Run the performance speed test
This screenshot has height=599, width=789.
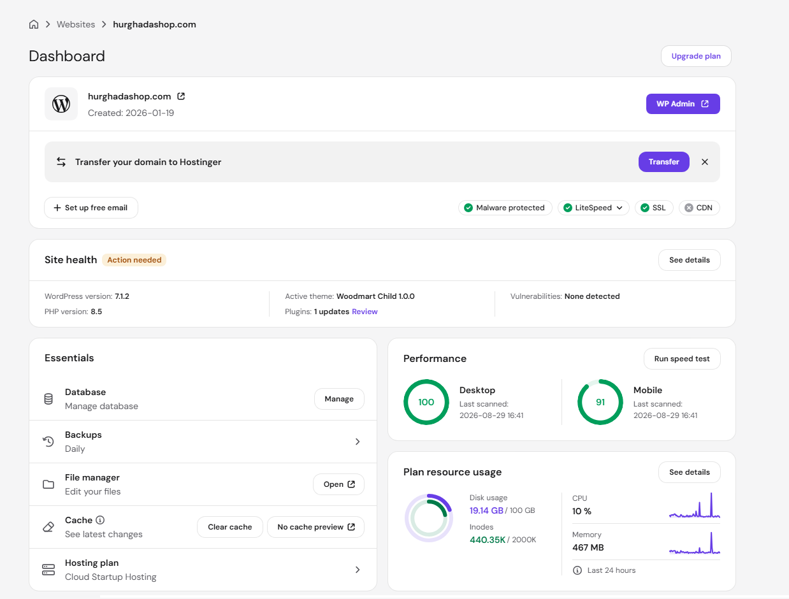coord(682,359)
